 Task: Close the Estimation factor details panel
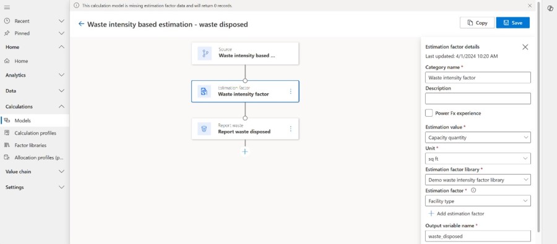525,47
